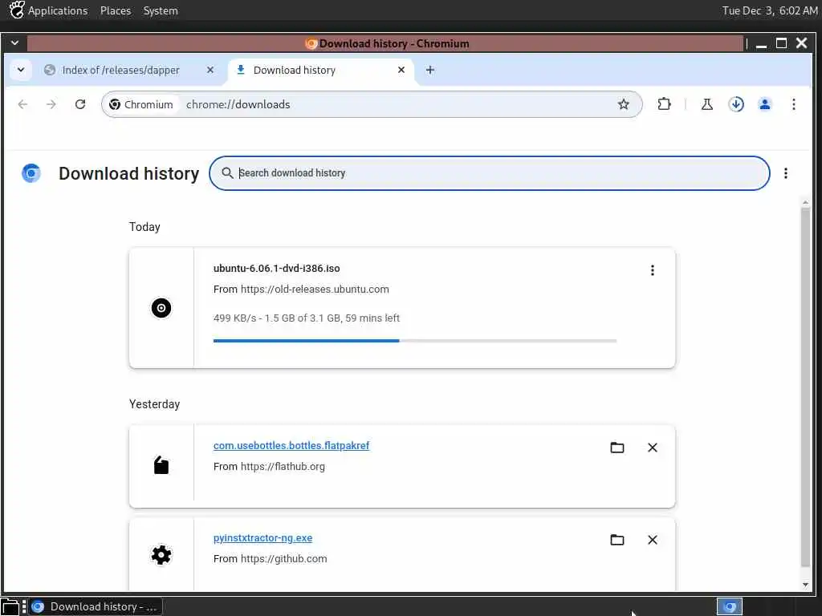Open the profile avatar menu
The width and height of the screenshot is (822, 616).
click(765, 104)
